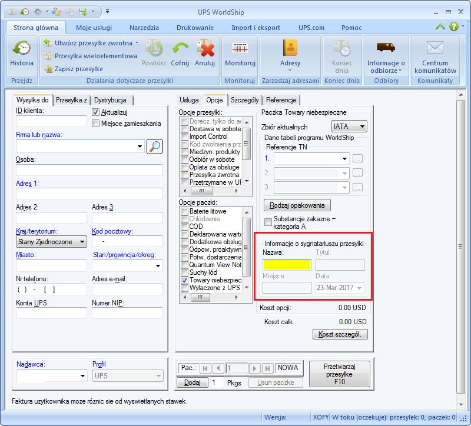Open the Szczegóły tab
Viewport: 471px width, 426px height.
(x=244, y=100)
